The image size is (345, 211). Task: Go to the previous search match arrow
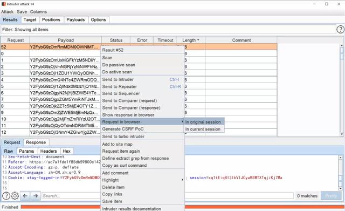(x=25, y=195)
